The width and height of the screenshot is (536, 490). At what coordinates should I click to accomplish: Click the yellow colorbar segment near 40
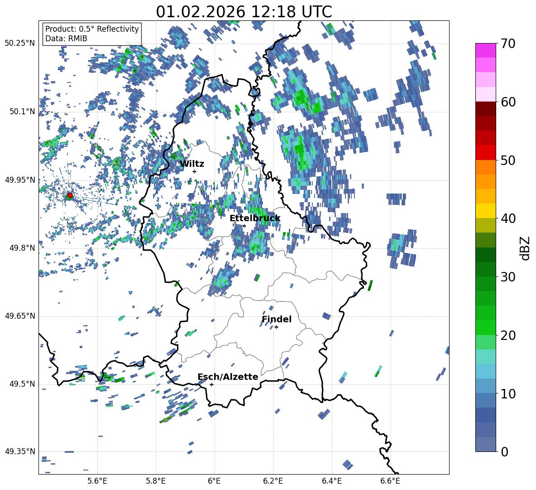[485, 211]
